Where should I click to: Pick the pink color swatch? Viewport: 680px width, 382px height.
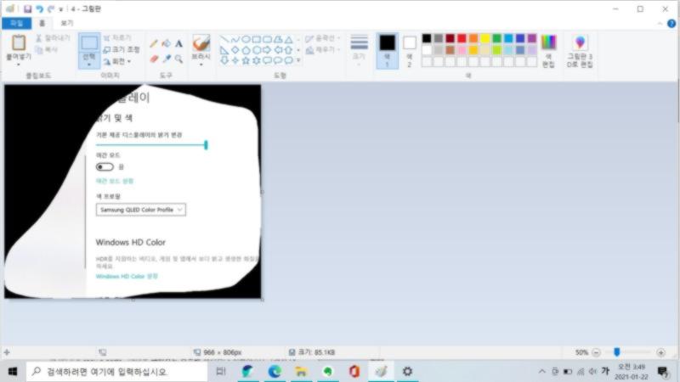tap(462, 50)
